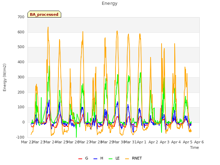Click the Mar 27 x-axis date label
Image resolution: width=220 pixels, height=165 pixels.
click(x=85, y=142)
